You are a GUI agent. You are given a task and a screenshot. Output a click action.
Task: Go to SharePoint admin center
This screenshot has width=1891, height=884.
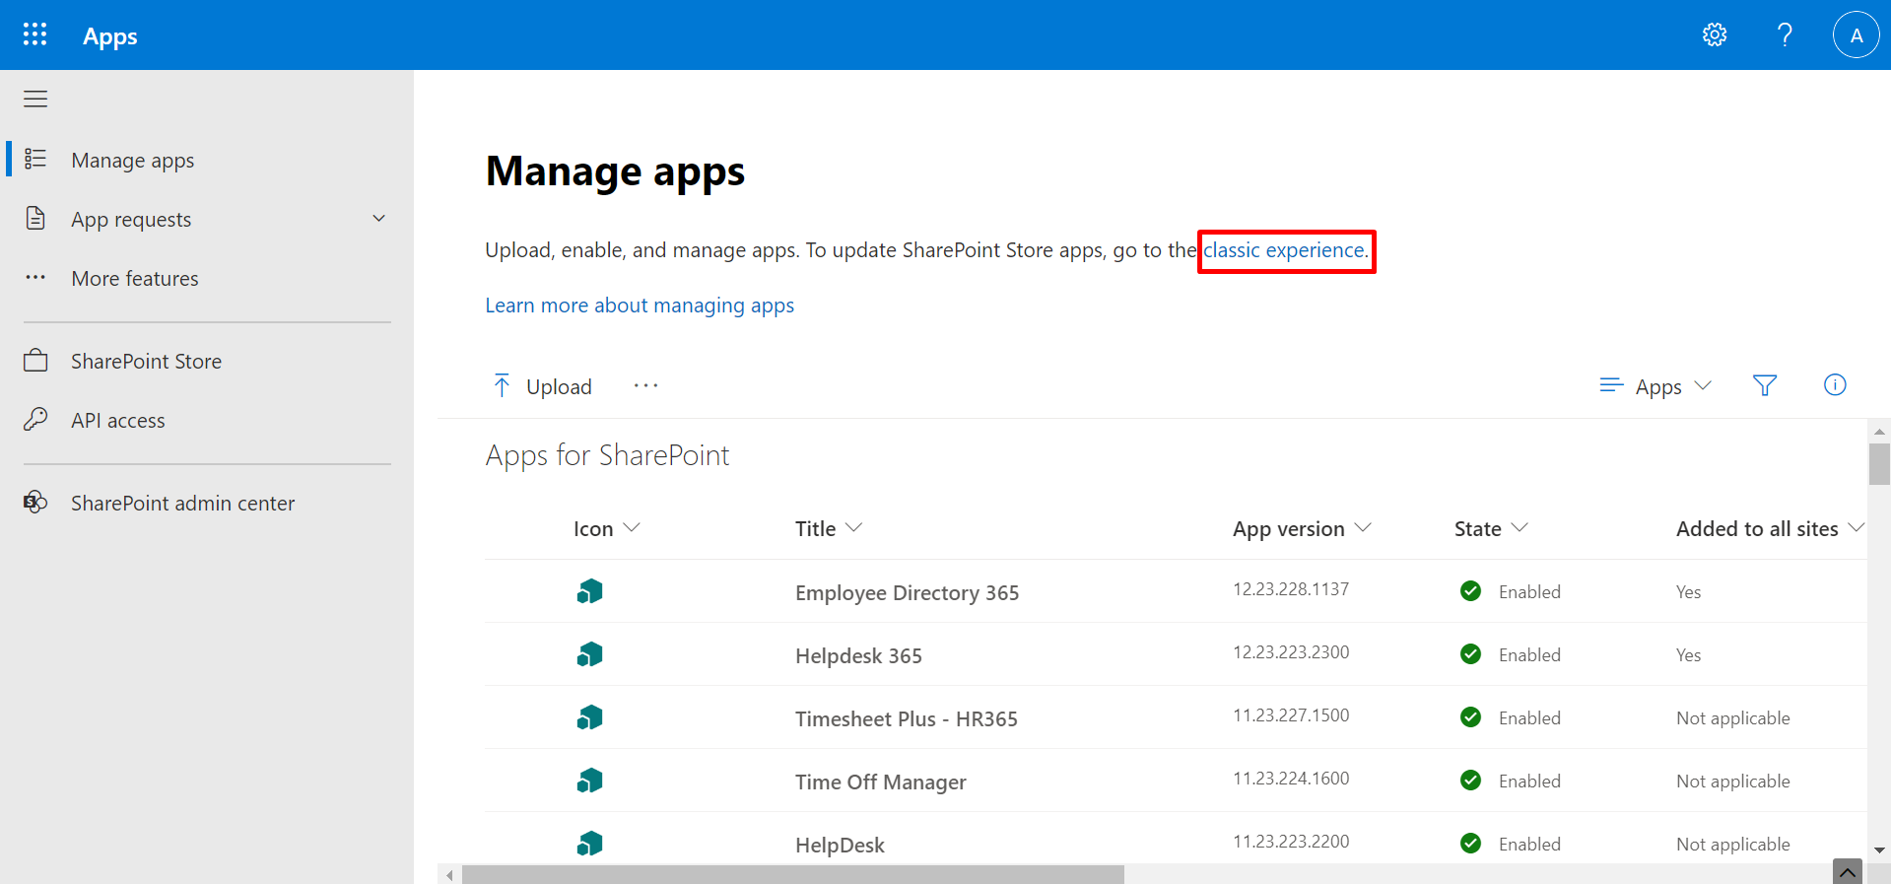pos(182,503)
